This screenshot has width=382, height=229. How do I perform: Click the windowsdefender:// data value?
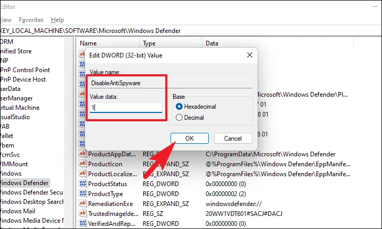coord(234,204)
